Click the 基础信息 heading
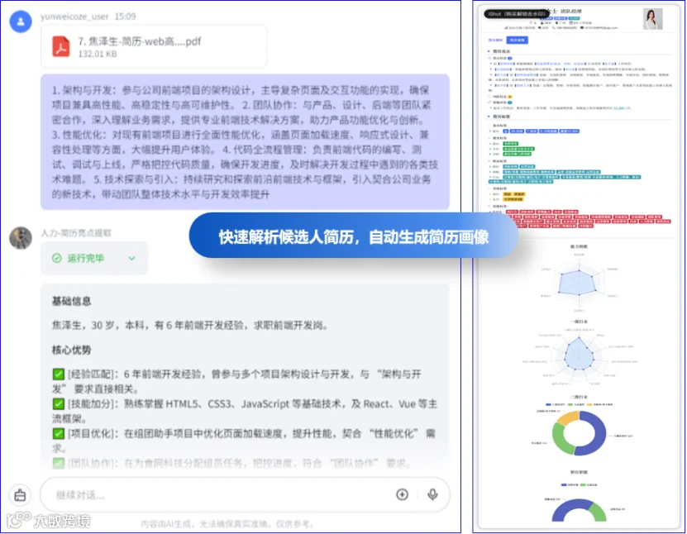The width and height of the screenshot is (687, 534). [71, 302]
